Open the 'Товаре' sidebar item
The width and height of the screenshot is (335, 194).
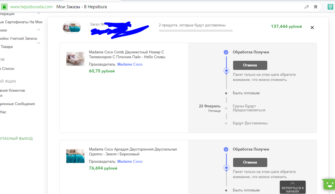[x=7, y=47]
